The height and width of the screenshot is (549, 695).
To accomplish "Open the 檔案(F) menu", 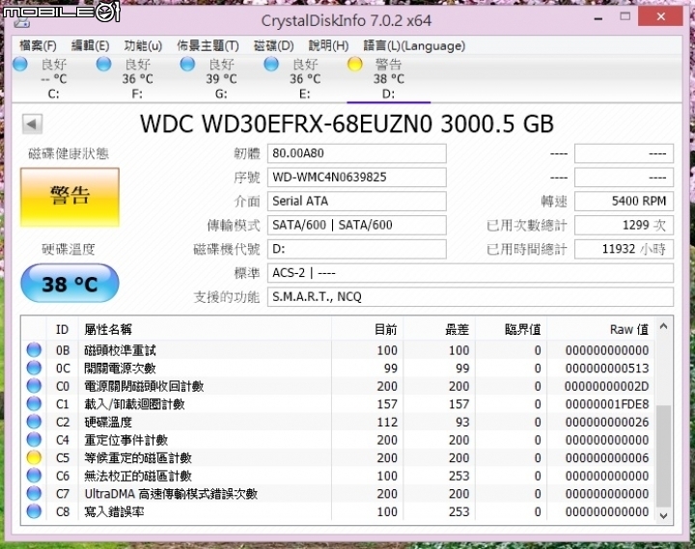I will (38, 45).
